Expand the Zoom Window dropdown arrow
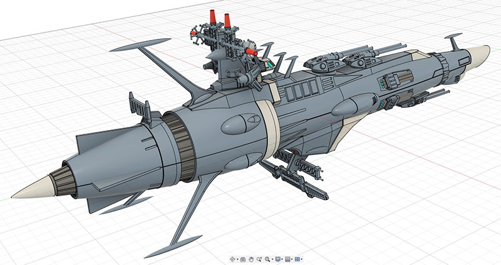This screenshot has width=501, height=265. pos(272,259)
